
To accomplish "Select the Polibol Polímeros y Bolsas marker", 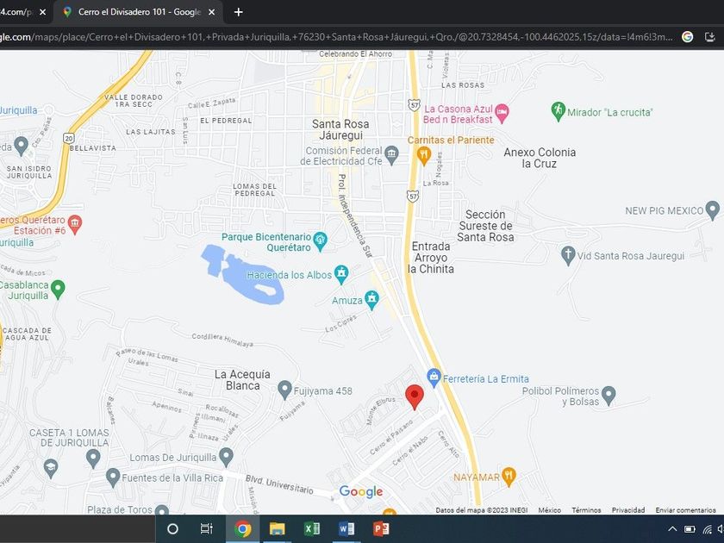I will [609, 396].
